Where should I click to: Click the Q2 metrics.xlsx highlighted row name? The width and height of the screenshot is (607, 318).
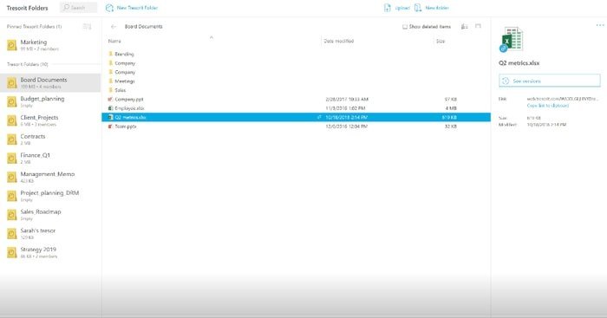tap(130, 117)
